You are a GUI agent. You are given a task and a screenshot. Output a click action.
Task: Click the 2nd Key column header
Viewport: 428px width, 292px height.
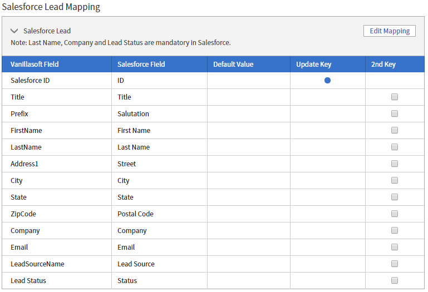(x=395, y=65)
